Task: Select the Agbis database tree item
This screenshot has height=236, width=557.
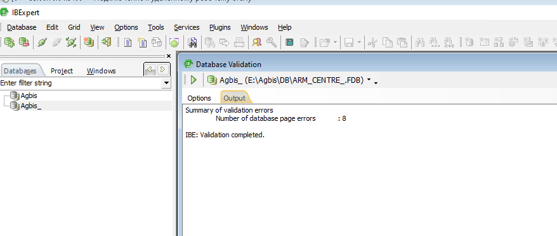Action: 29,96
